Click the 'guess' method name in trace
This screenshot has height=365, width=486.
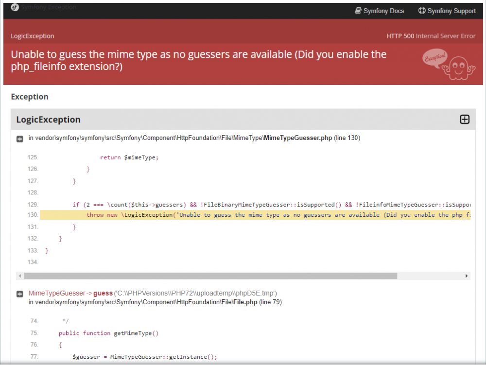pyautogui.click(x=103, y=293)
